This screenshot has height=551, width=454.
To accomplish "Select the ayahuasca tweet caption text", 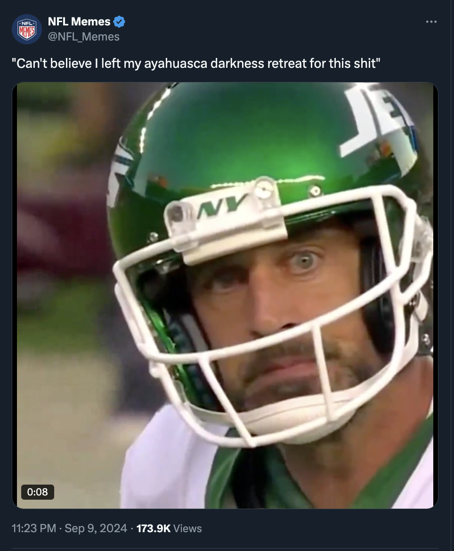I will pyautogui.click(x=197, y=63).
